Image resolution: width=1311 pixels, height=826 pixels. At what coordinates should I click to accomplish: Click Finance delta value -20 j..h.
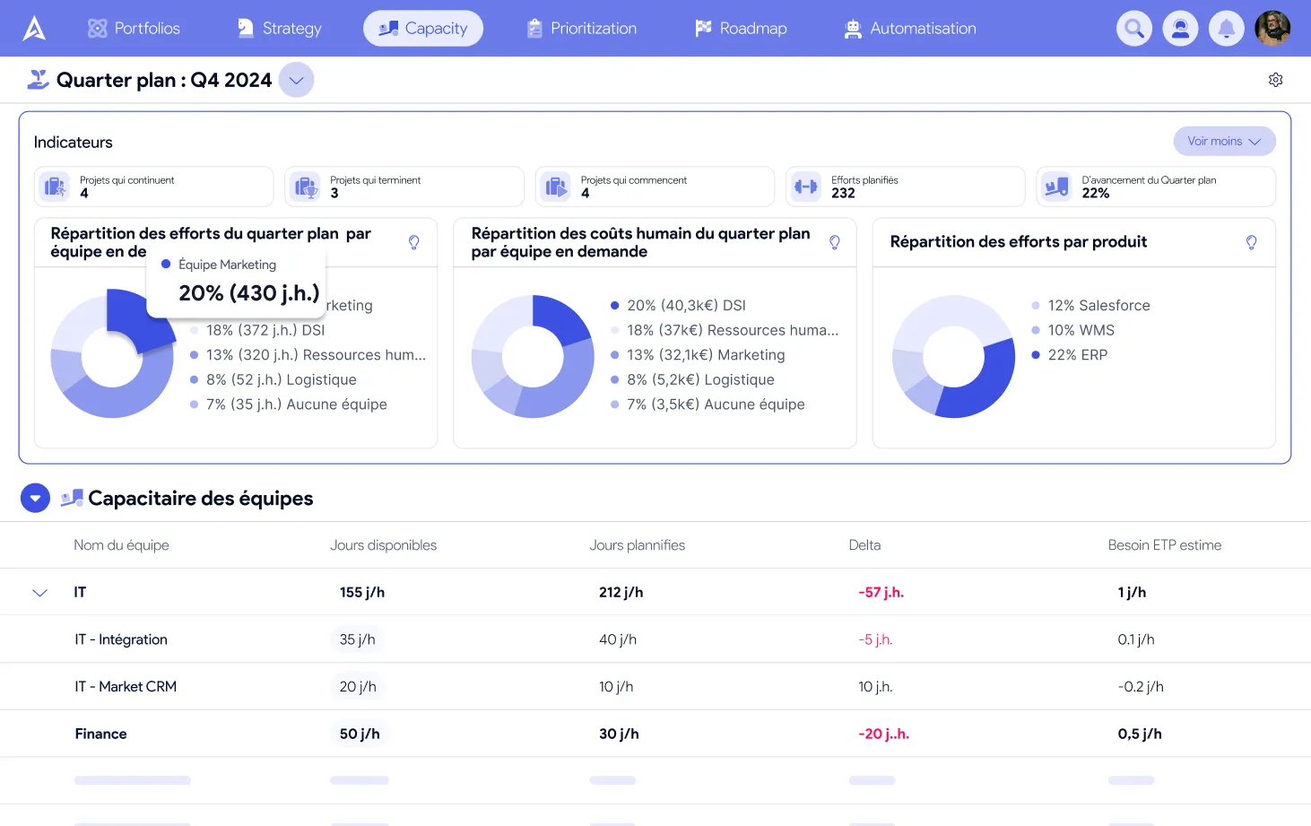pyautogui.click(x=883, y=734)
